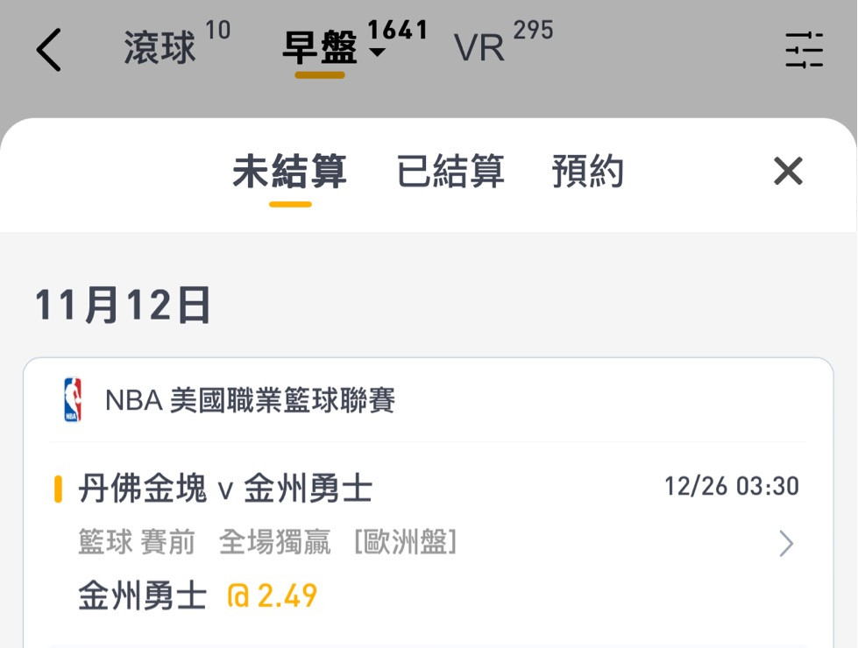Switch to the 滾球 tab
This screenshot has height=648, width=858.
coord(160,47)
